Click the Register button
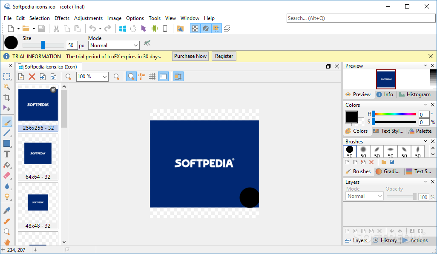This screenshot has height=254, width=437. [x=224, y=56]
